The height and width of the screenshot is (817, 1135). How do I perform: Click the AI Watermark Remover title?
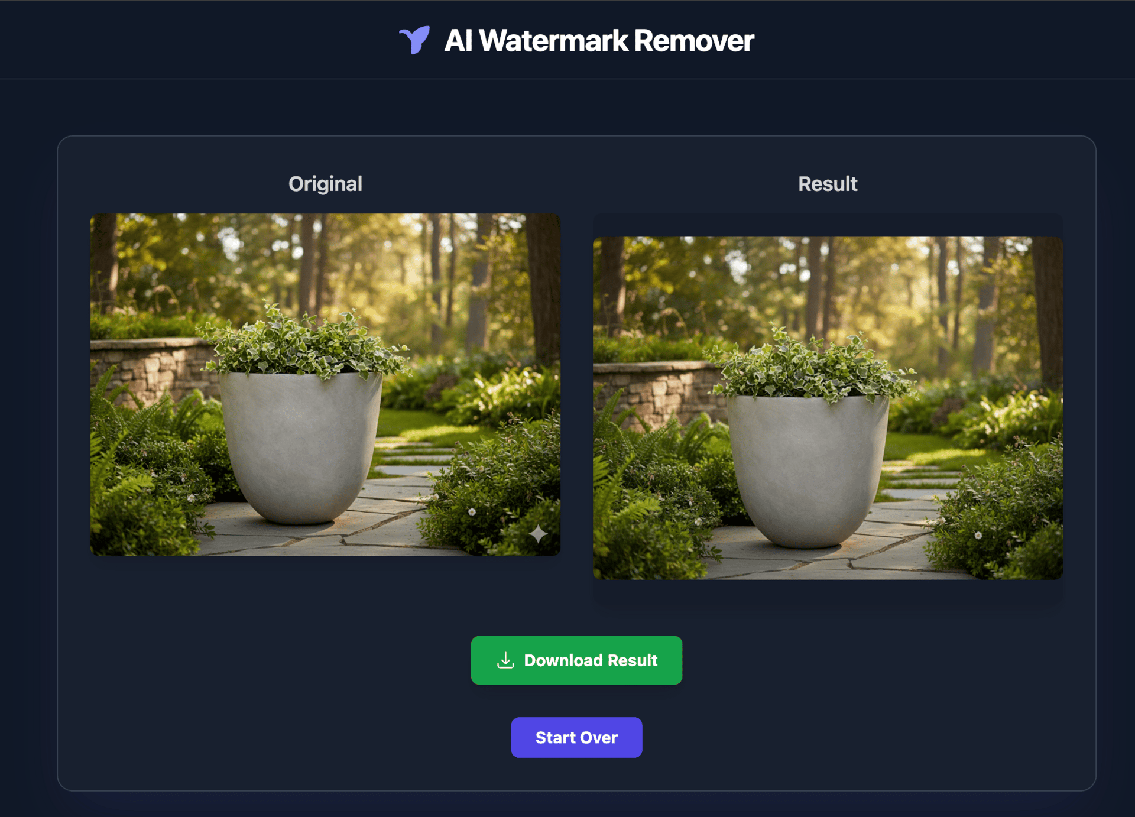pyautogui.click(x=599, y=41)
